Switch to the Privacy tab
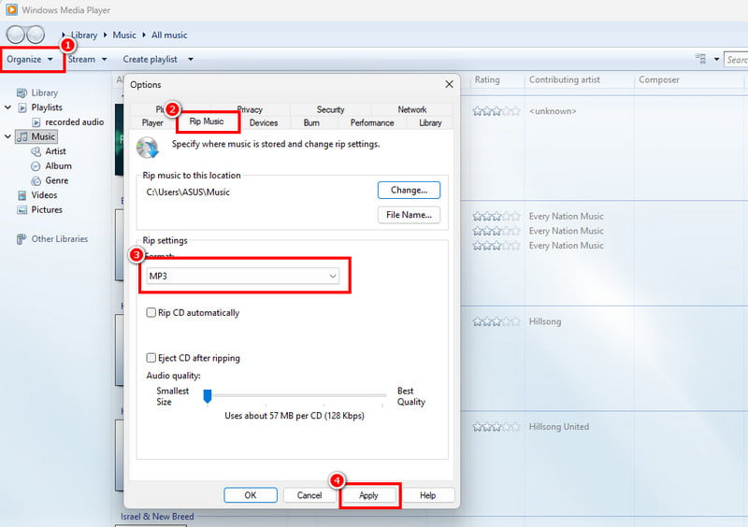 pyautogui.click(x=250, y=109)
